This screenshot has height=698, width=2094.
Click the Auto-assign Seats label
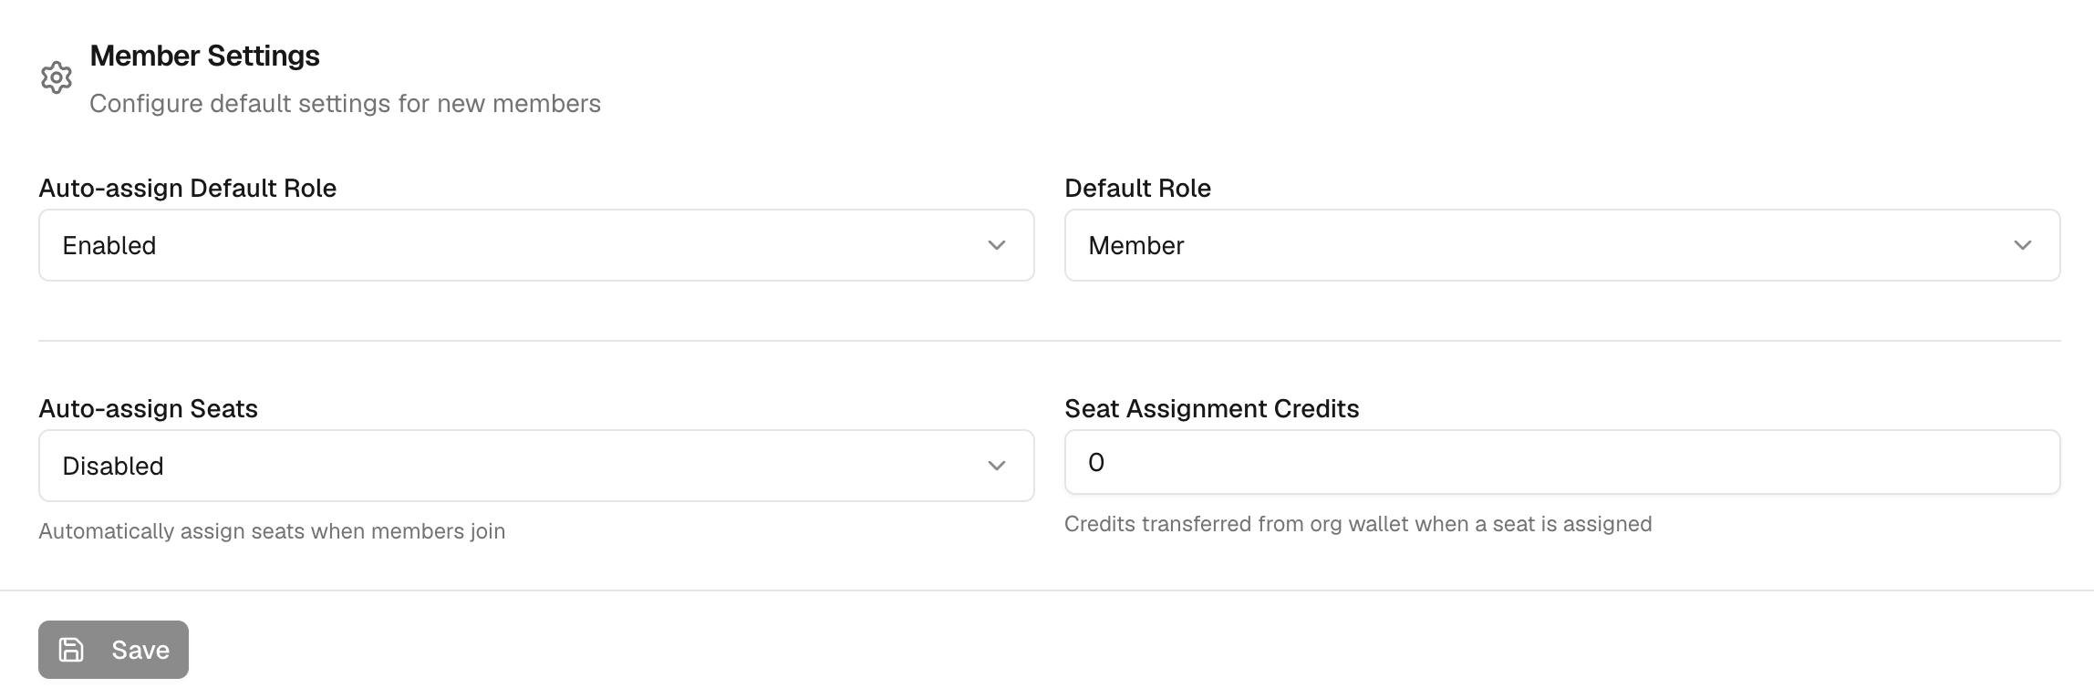click(148, 408)
